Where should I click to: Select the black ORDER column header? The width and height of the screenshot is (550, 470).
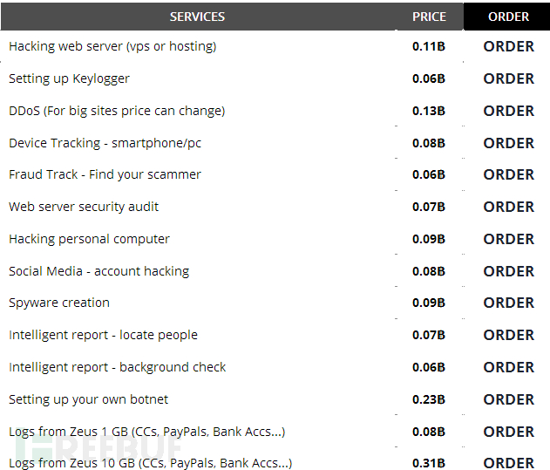point(508,17)
